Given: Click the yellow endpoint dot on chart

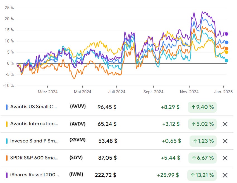Looking at the screenshot, I should pos(226,52).
